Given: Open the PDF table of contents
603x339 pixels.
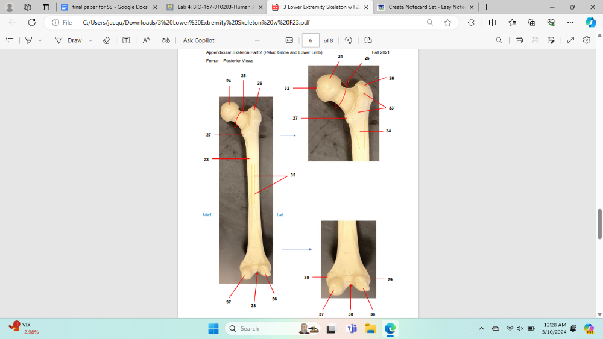Looking at the screenshot, I should [10, 40].
